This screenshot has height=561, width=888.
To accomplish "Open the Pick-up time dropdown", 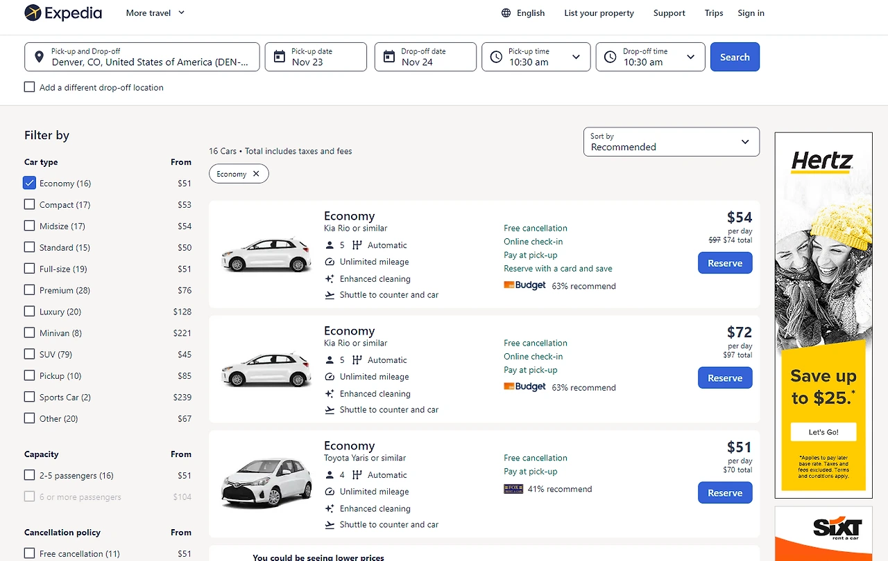I will coord(536,57).
